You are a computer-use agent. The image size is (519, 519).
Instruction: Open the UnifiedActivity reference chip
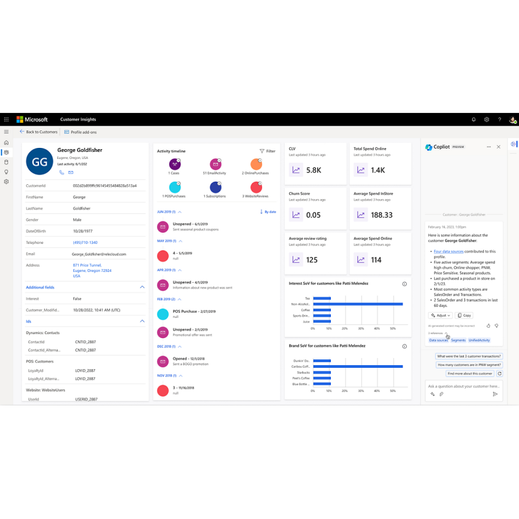[479, 340]
